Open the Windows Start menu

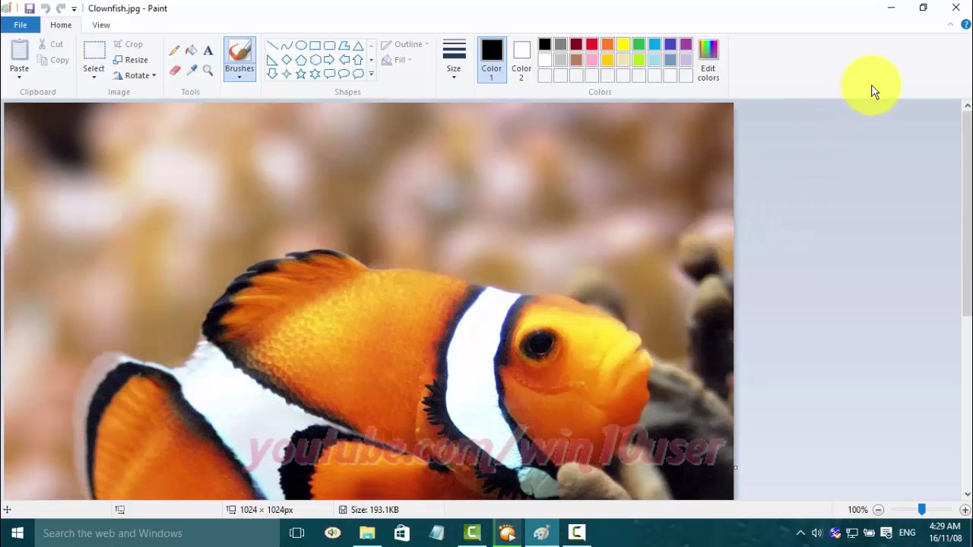click(x=17, y=533)
